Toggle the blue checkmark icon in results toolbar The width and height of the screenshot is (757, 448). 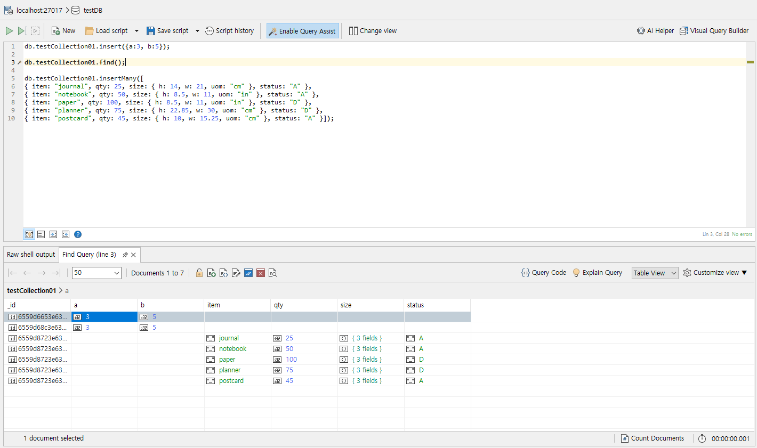pyautogui.click(x=248, y=273)
